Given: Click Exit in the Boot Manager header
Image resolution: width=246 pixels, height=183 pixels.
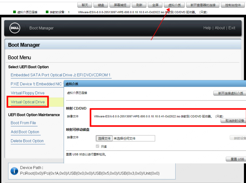Looking at the screenshot, I should point(232,28).
